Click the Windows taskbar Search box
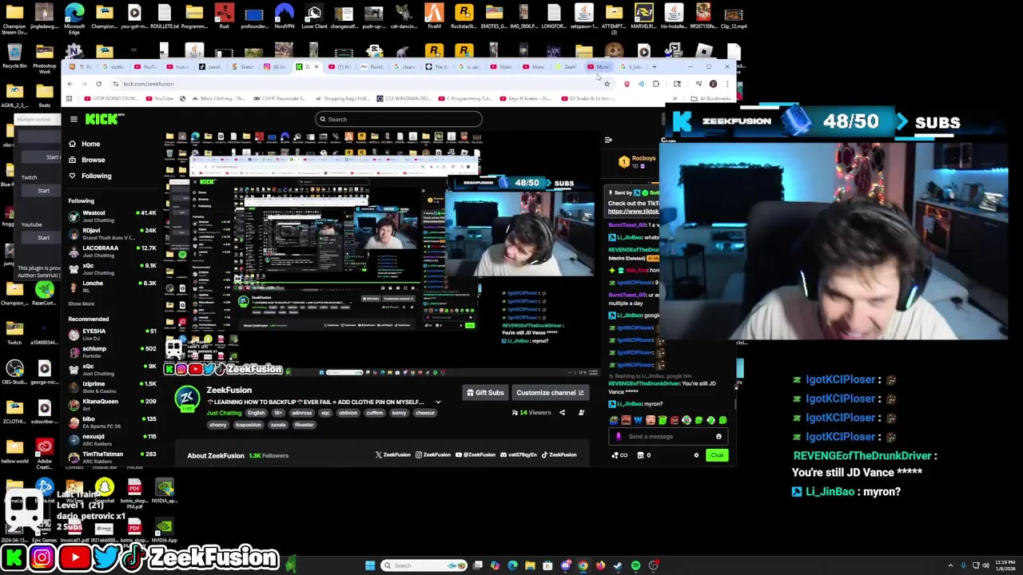This screenshot has width=1023, height=575. click(x=424, y=565)
